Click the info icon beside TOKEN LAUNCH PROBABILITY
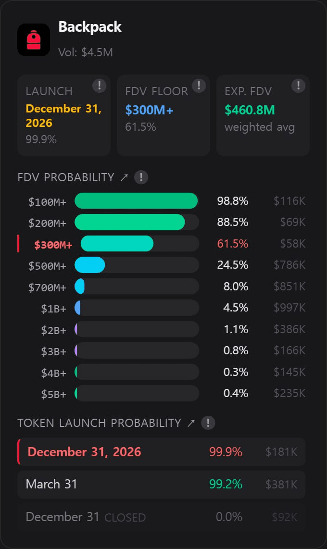Viewport: 327px width, 549px height. pyautogui.click(x=208, y=423)
